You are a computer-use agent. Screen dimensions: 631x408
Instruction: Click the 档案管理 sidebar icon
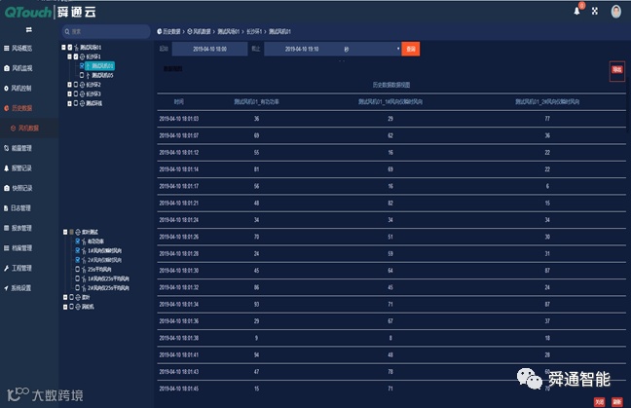coord(7,248)
